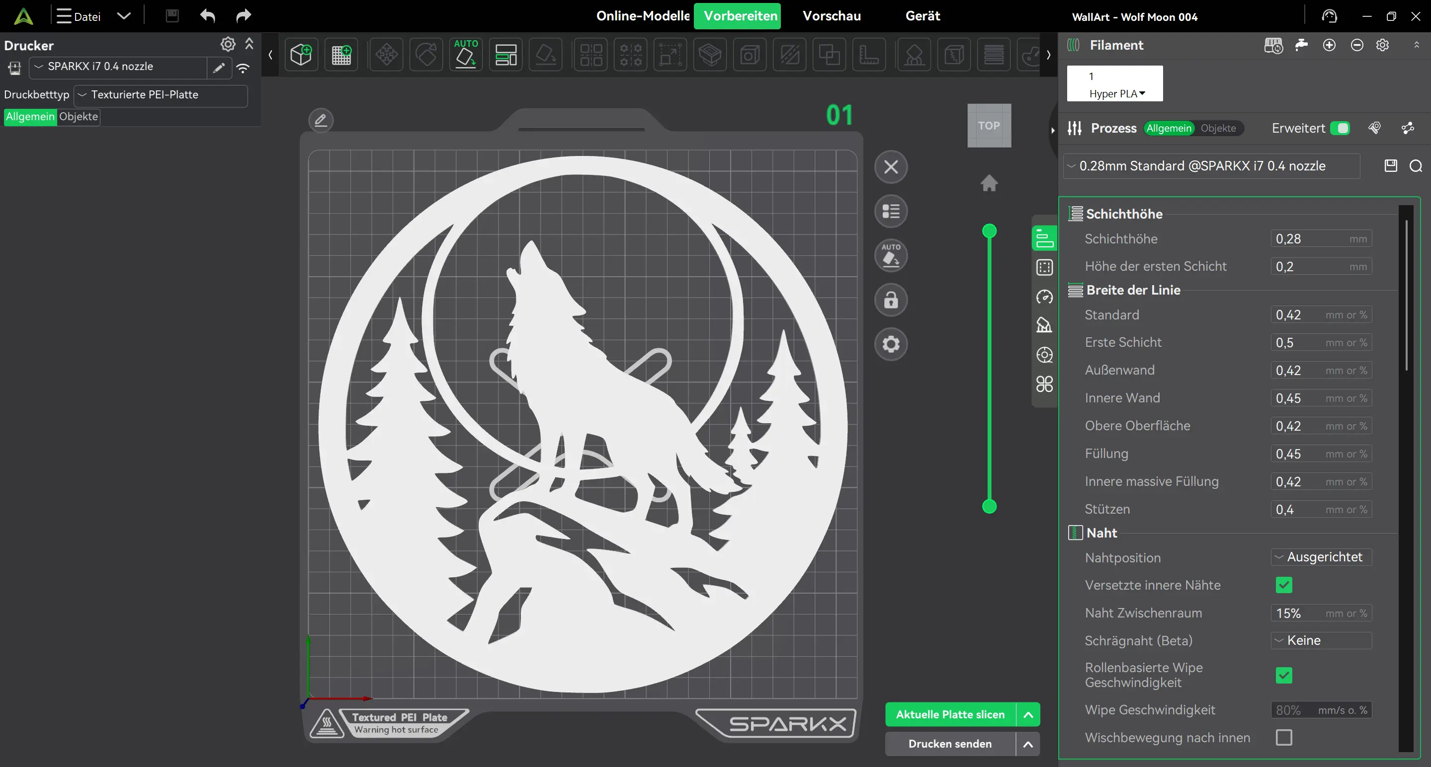
Task: Switch to the Online-Modelle tab
Action: tap(642, 15)
